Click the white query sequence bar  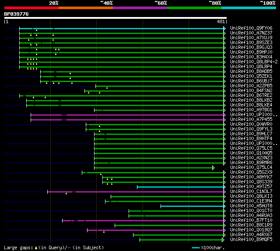[x=115, y=18]
